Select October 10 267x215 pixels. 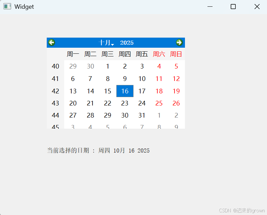tap(142, 79)
